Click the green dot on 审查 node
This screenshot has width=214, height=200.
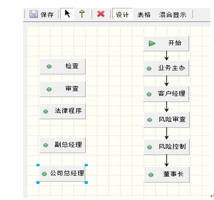click(x=49, y=89)
